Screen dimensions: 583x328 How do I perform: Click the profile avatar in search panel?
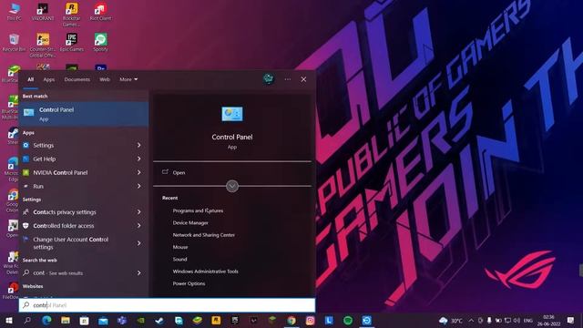pyautogui.click(x=269, y=79)
